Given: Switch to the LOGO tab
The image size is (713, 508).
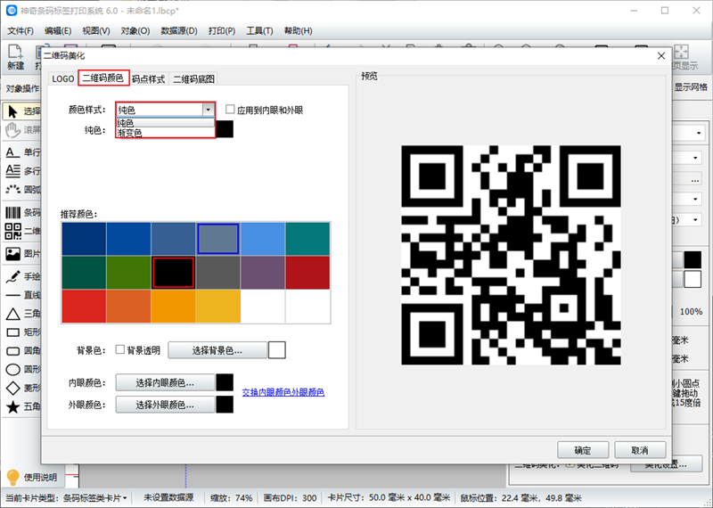Looking at the screenshot, I should pyautogui.click(x=62, y=78).
